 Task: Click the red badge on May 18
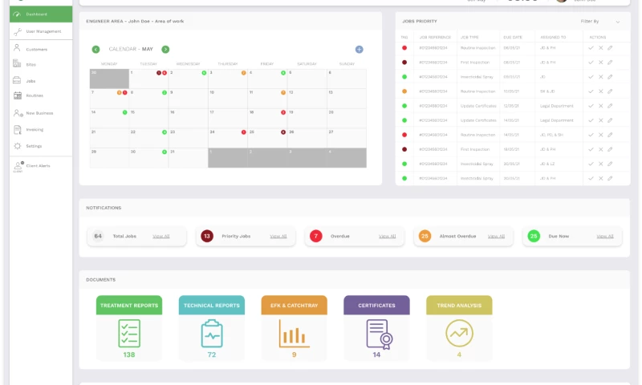click(x=283, y=112)
